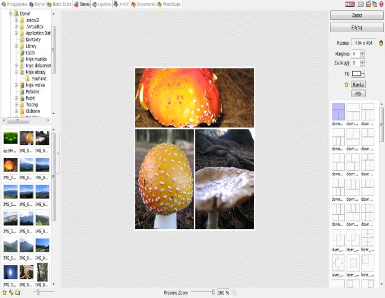The width and height of the screenshot is (385, 298).
Task: Click the lock icon beside Rozmiar
Action: (x=381, y=43)
